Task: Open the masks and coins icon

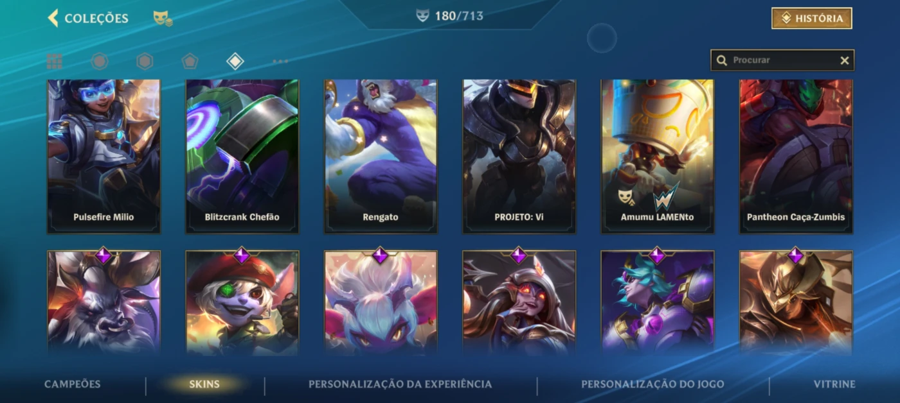Action: 163,19
